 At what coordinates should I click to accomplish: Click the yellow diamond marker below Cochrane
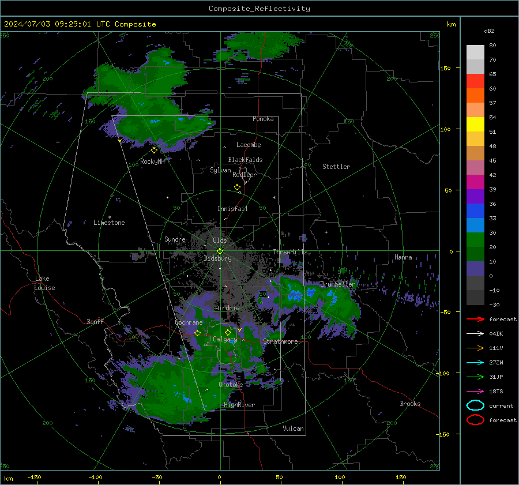pos(197,333)
